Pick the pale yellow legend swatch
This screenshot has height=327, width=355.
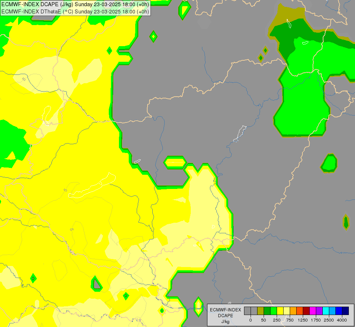coord(286,311)
